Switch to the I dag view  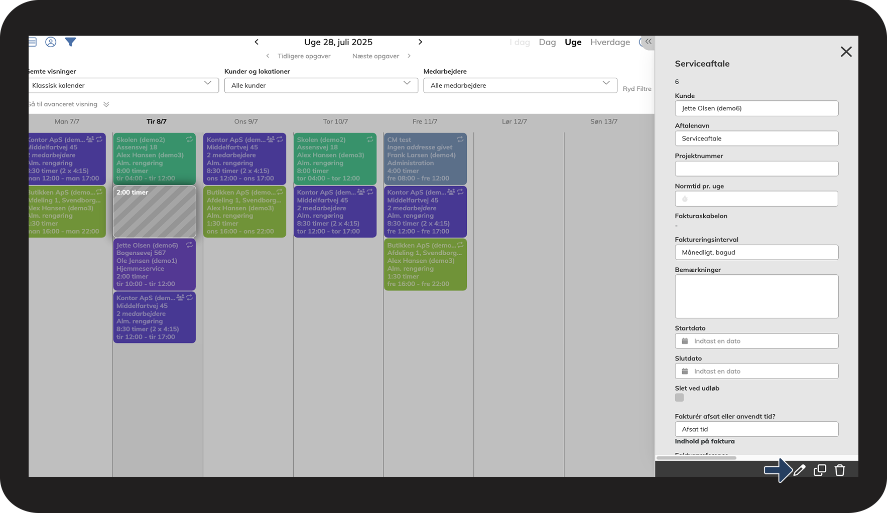[x=520, y=42]
